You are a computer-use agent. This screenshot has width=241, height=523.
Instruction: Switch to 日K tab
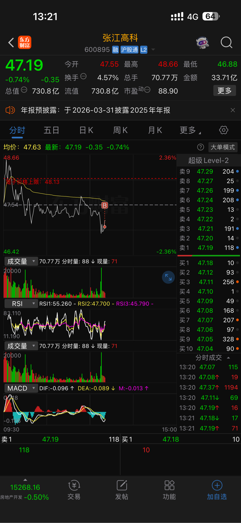tap(86, 130)
